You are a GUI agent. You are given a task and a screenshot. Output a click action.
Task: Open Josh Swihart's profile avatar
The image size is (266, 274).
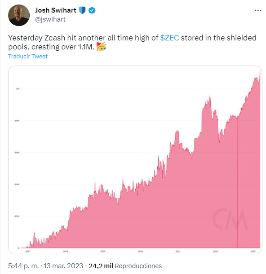(x=19, y=15)
